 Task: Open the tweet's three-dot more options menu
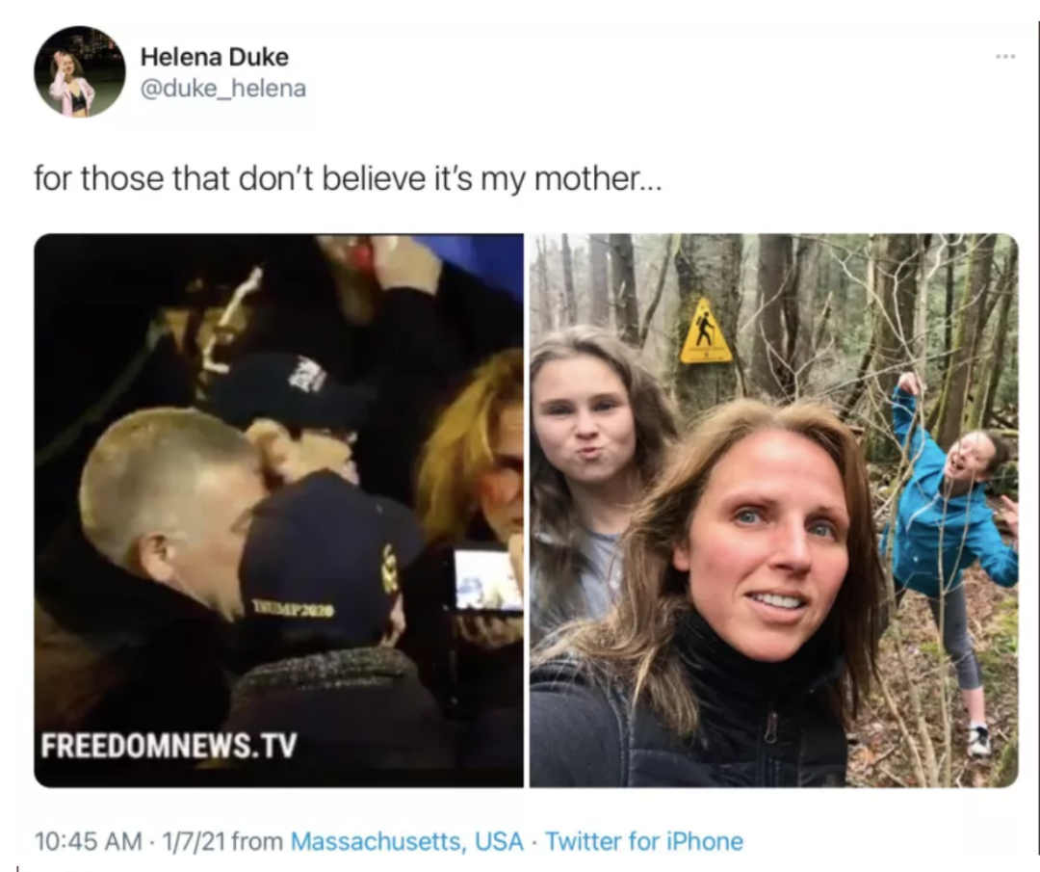coord(1005,57)
